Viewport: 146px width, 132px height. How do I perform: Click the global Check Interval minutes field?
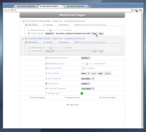coord(83,68)
